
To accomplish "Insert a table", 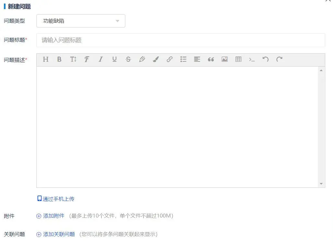I will [x=238, y=59].
